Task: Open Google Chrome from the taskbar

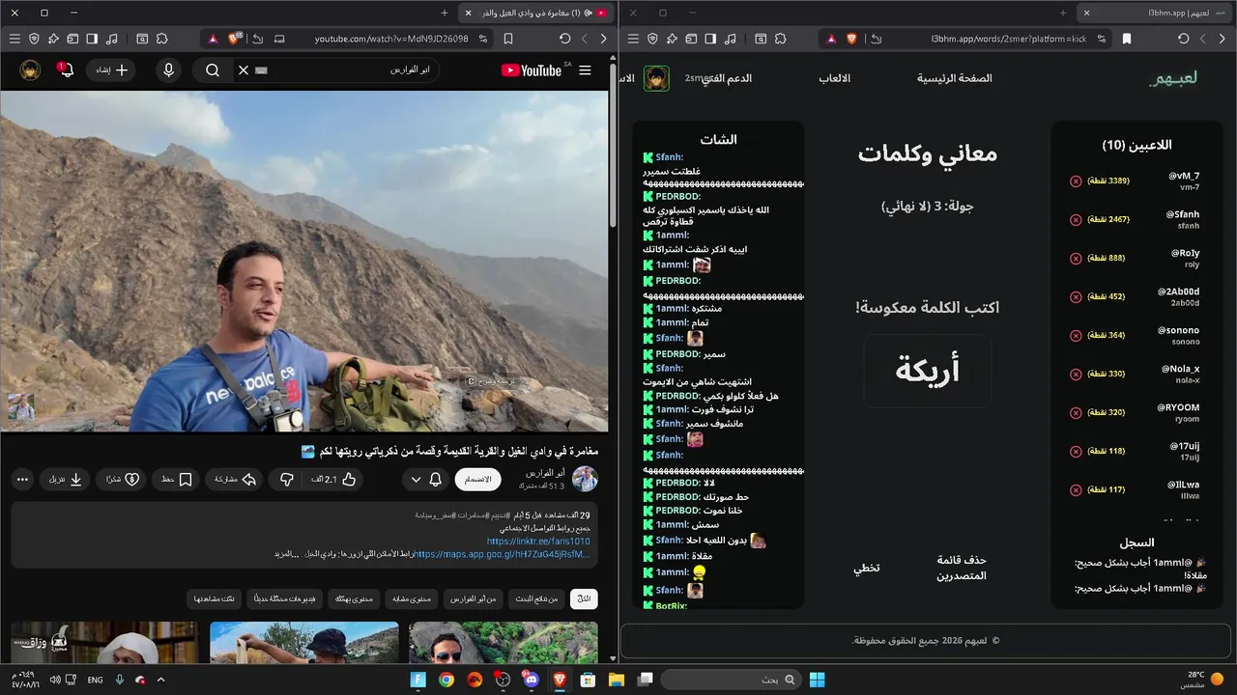Action: pos(446,680)
